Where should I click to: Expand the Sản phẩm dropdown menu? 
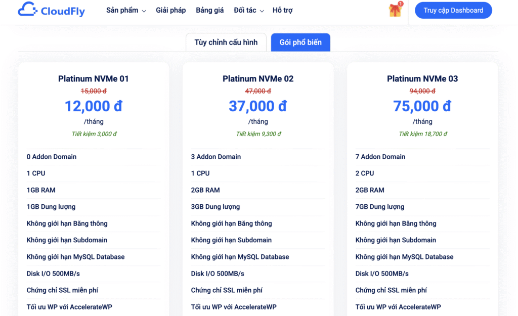point(126,10)
